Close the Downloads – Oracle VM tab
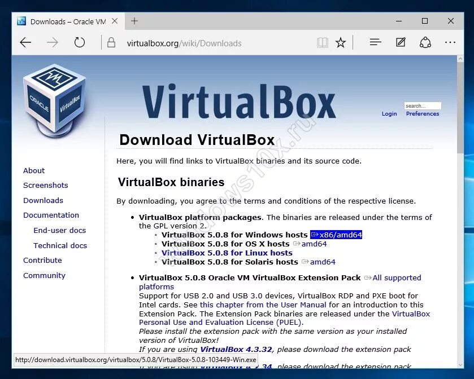The height and width of the screenshot is (379, 474). tap(115, 21)
